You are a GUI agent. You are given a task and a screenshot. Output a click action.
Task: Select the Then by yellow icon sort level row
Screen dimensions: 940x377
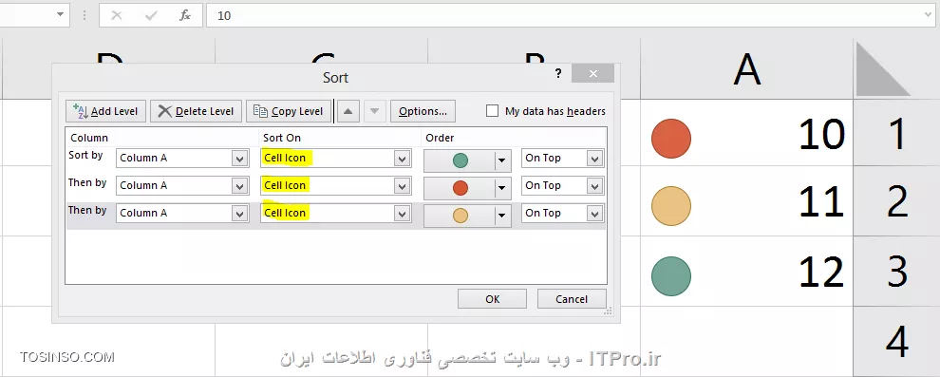336,216
